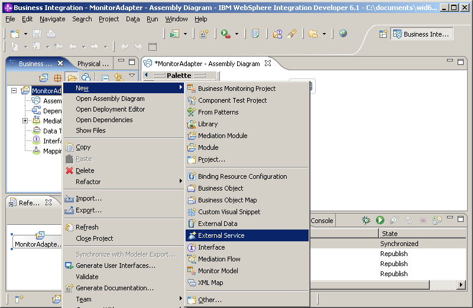The height and width of the screenshot is (308, 473).
Task: Choose Generate Documentation entry
Action: [115, 288]
